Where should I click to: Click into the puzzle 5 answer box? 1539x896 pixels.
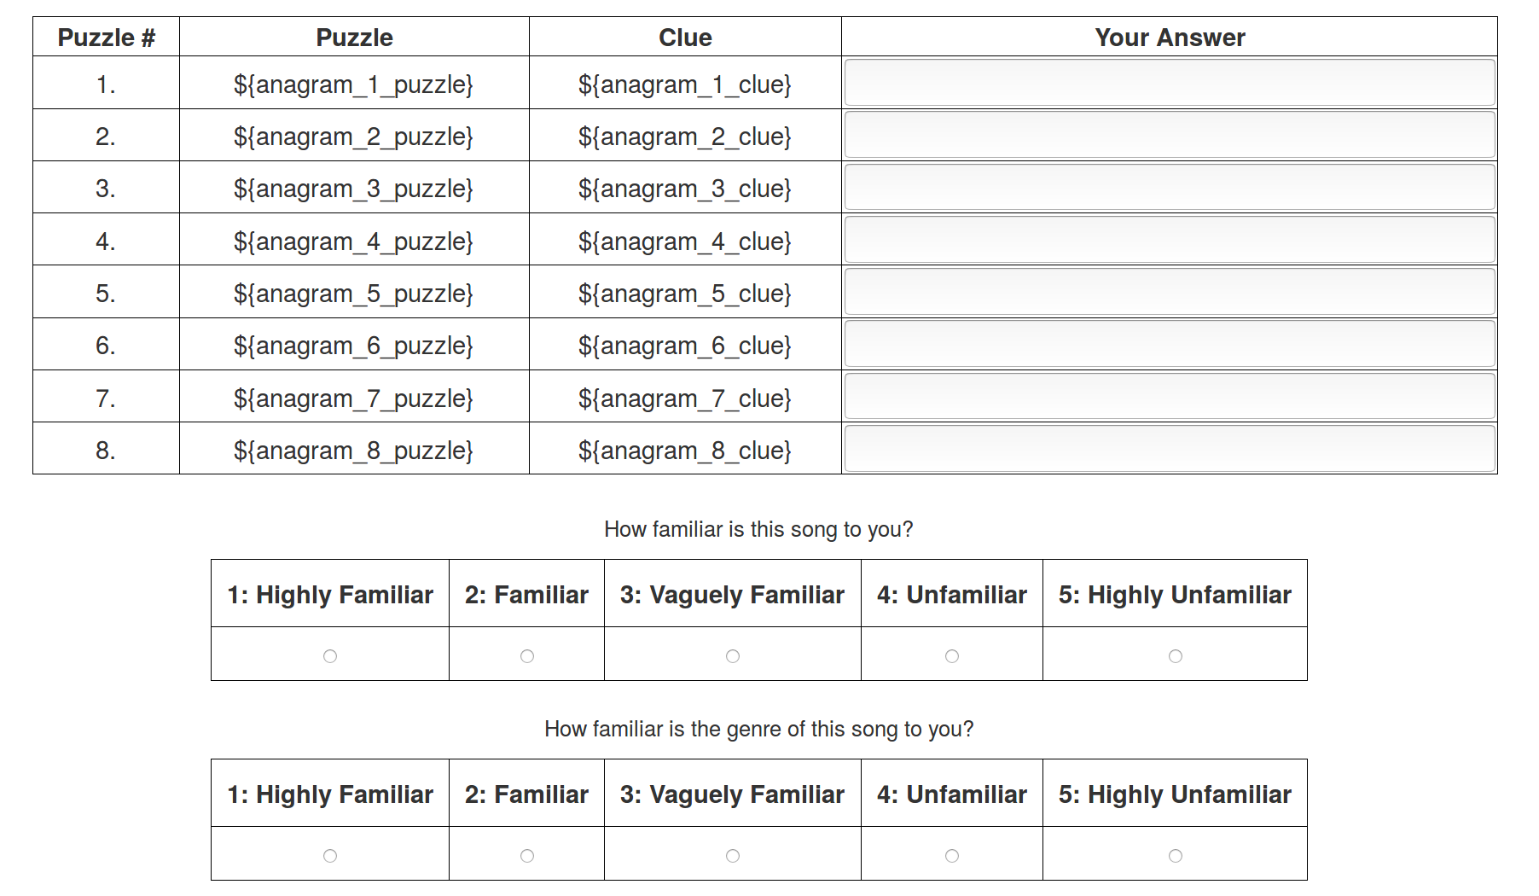pyautogui.click(x=1170, y=292)
